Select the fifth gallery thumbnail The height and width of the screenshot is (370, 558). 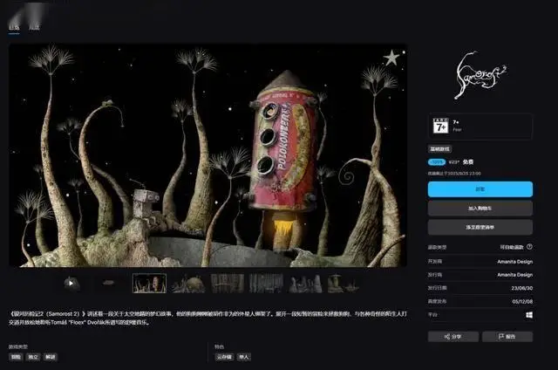tap(228, 284)
